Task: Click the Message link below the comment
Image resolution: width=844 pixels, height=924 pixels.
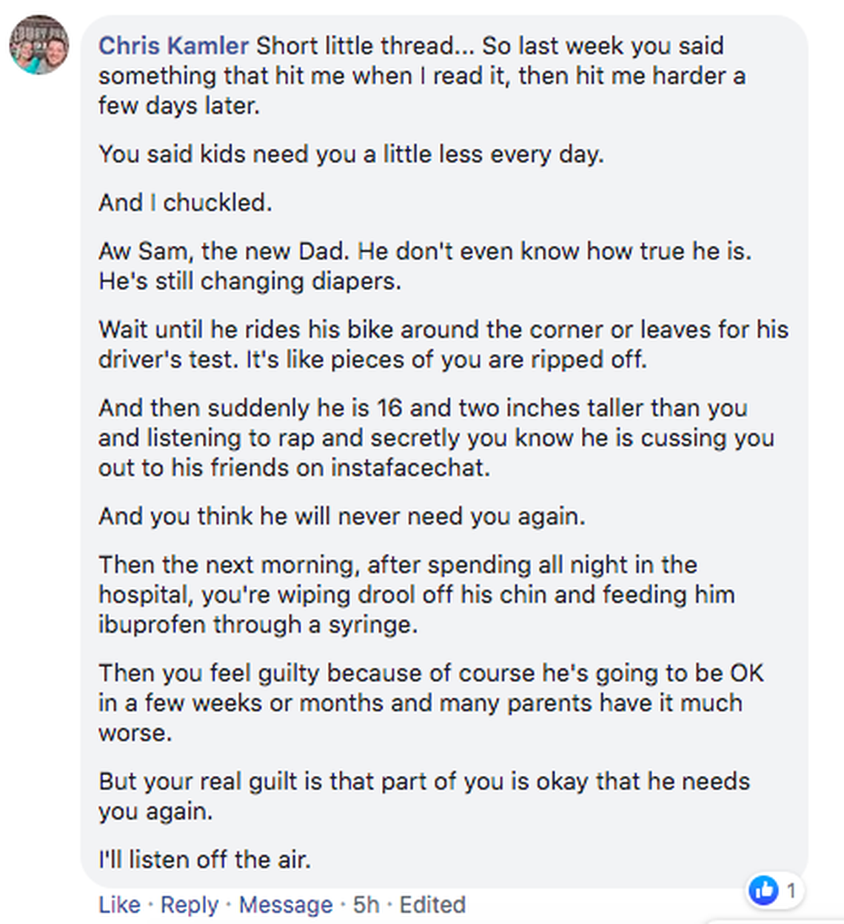Action: click(x=286, y=905)
